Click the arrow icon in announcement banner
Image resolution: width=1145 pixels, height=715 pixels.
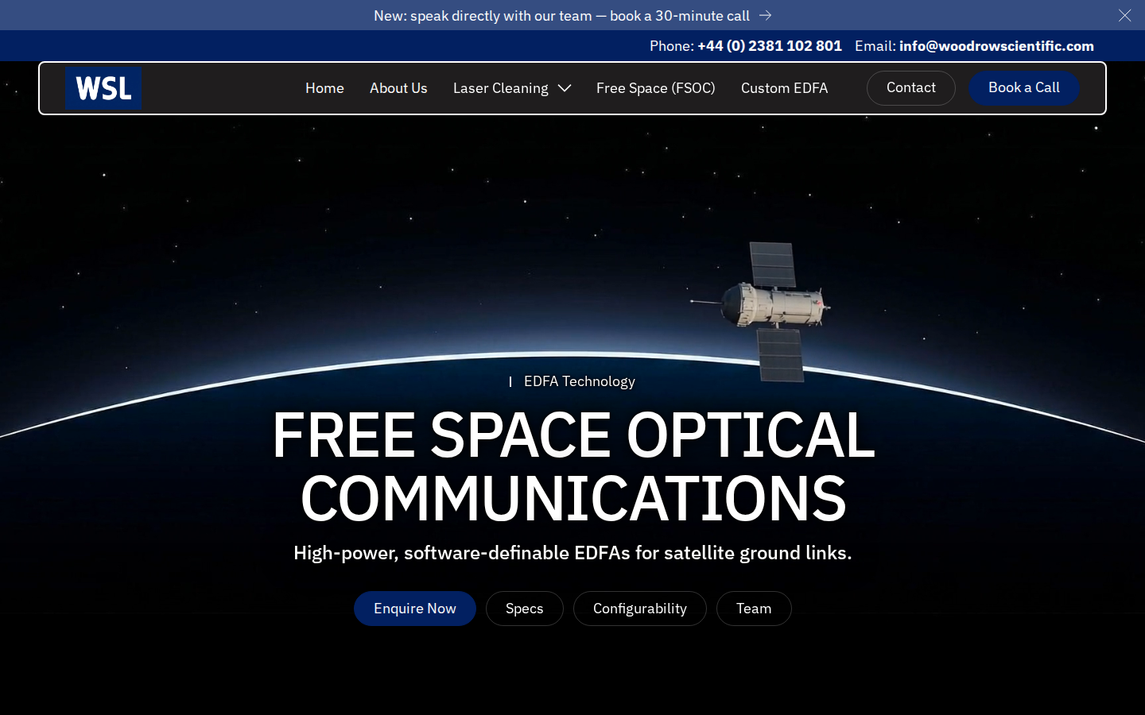tap(765, 15)
